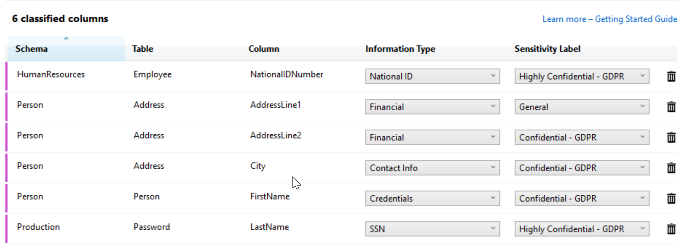Viewport: 686px width, 251px height.
Task: Remove the LastName classification via trash icon
Action: pyautogui.click(x=671, y=229)
